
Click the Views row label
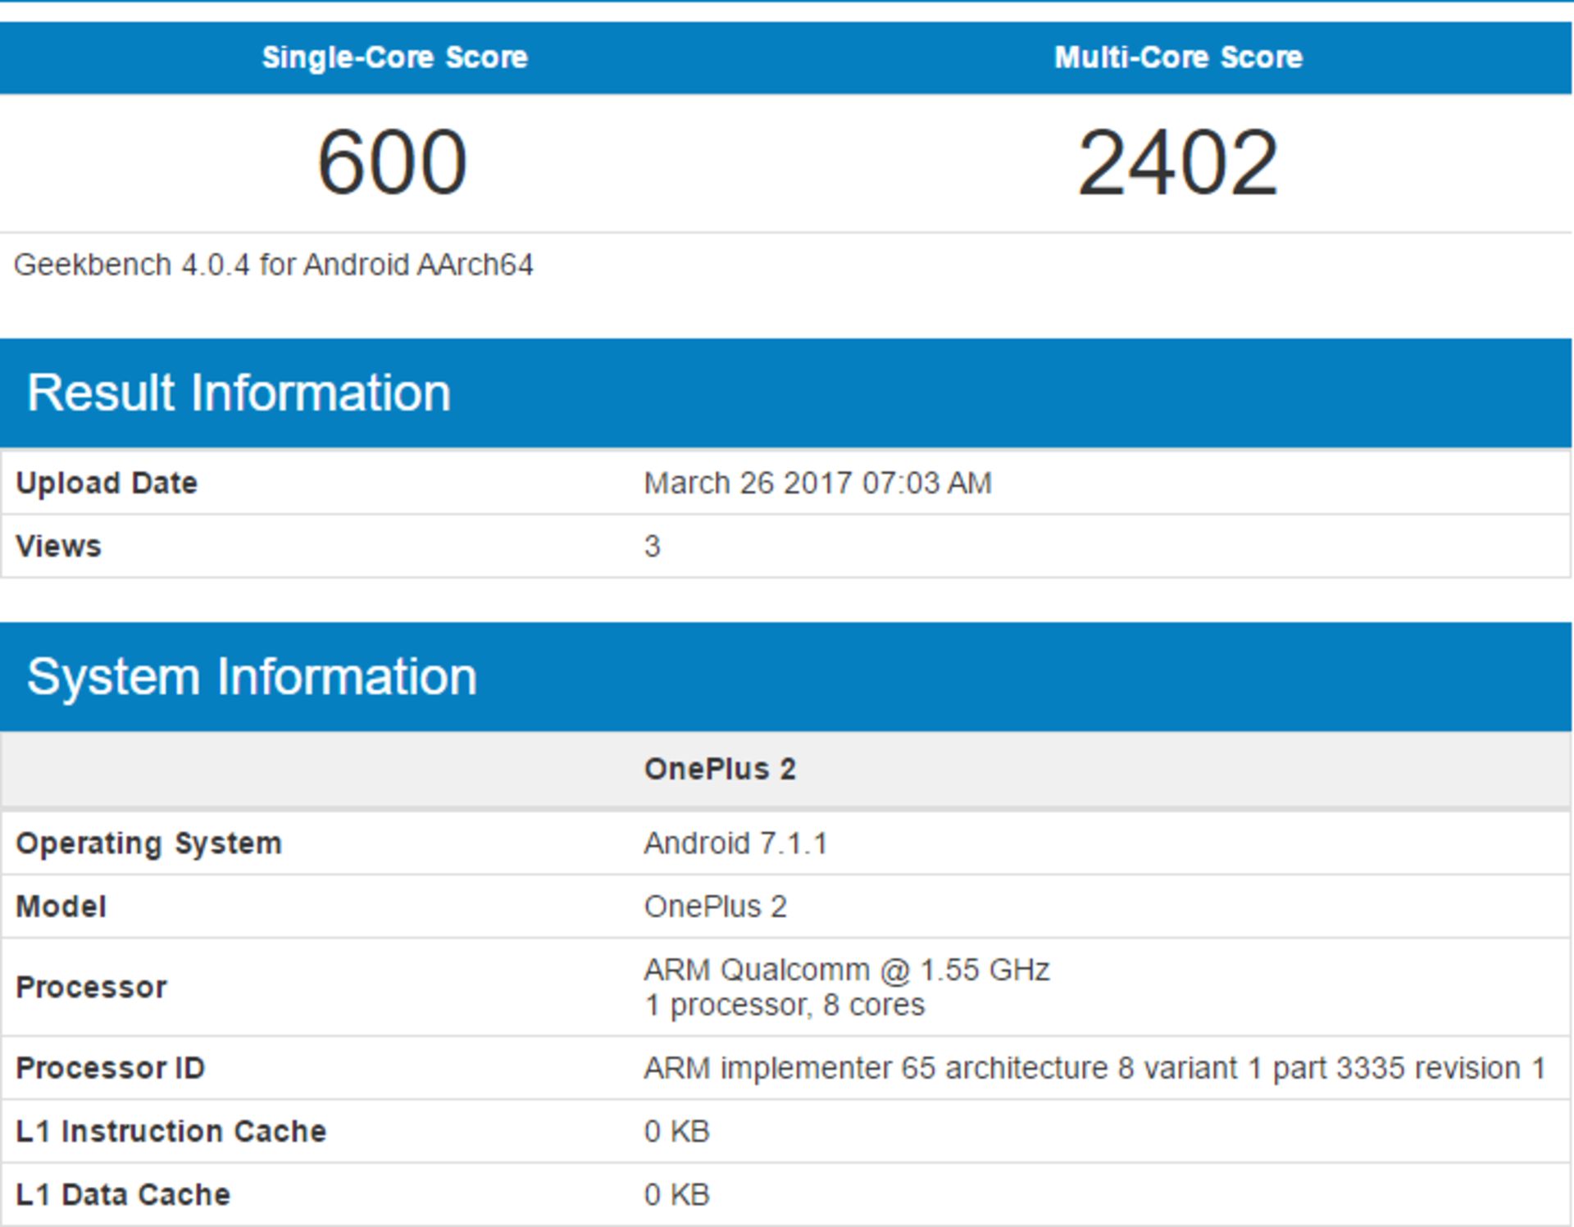click(58, 546)
